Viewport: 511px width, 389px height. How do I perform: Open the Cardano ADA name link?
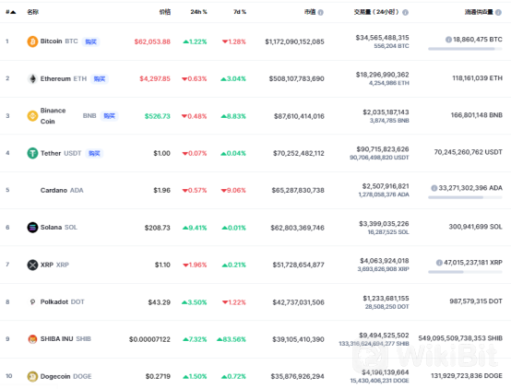tap(62, 190)
